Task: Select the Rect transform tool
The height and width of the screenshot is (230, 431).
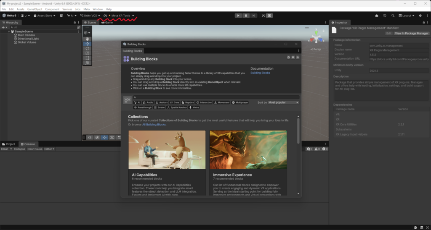Action: pyautogui.click(x=88, y=58)
